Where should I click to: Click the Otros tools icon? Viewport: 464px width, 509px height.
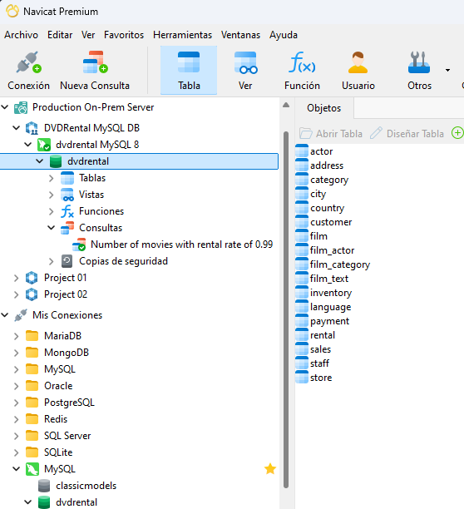point(419,62)
